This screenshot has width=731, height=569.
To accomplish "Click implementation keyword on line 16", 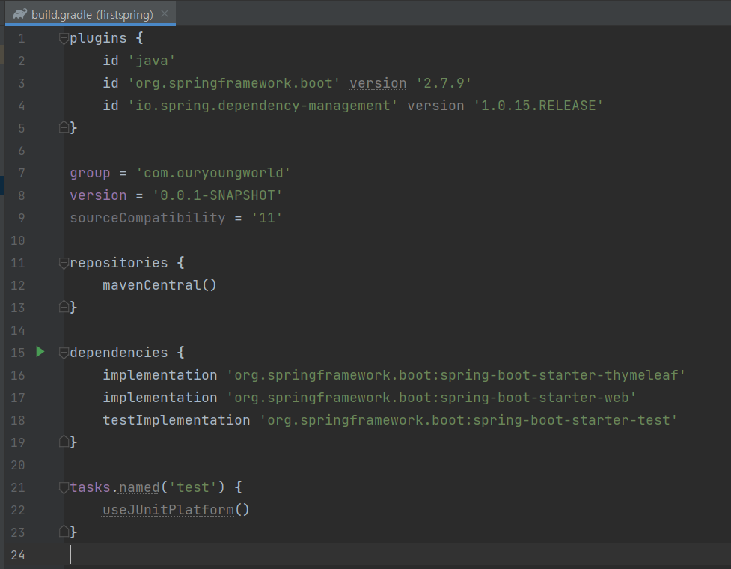I will point(160,375).
